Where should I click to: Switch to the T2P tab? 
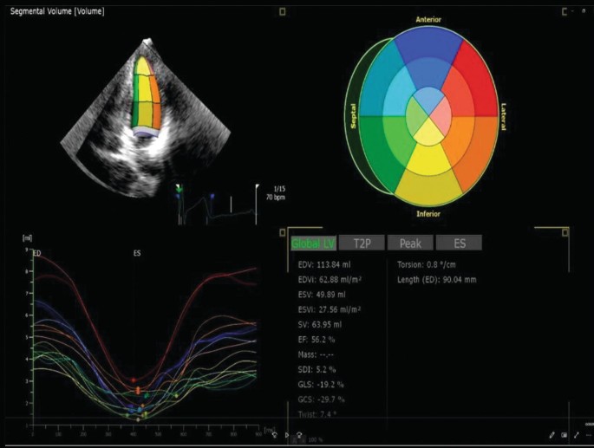coord(362,243)
